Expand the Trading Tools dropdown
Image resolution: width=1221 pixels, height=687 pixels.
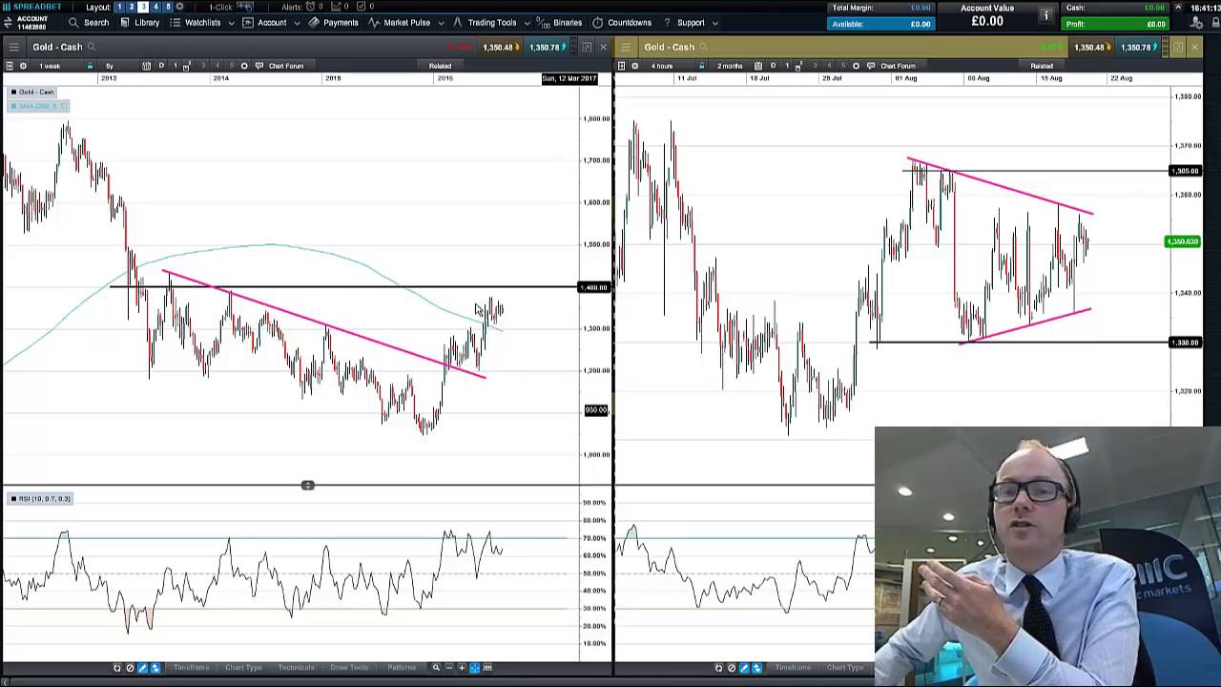coord(491,23)
